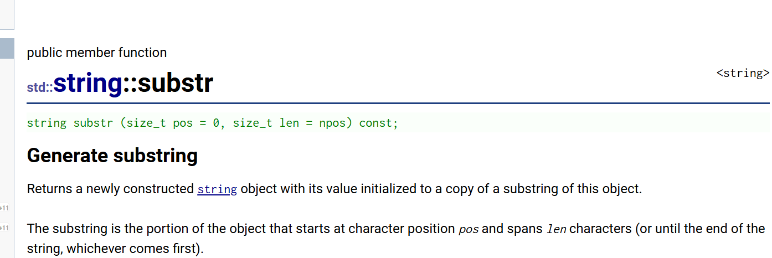Viewport: 772px width, 258px height.
Task: Click the 'Returns a newly constructed' sentence
Action: [110, 189]
